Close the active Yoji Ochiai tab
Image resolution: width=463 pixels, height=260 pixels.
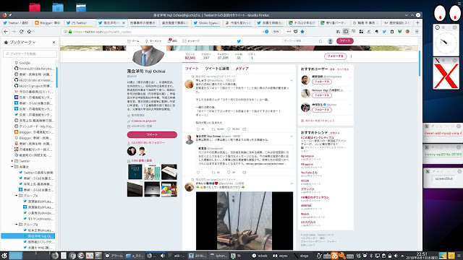[x=124, y=22]
